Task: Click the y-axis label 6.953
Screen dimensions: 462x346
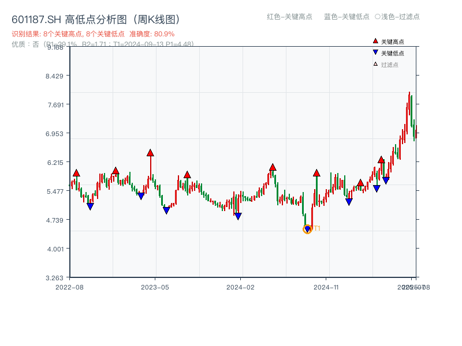Action: (x=54, y=134)
